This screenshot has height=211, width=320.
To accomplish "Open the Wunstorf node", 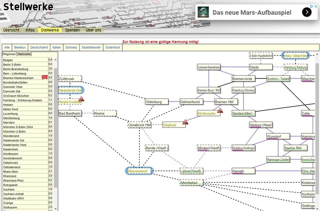I will tap(278, 136).
